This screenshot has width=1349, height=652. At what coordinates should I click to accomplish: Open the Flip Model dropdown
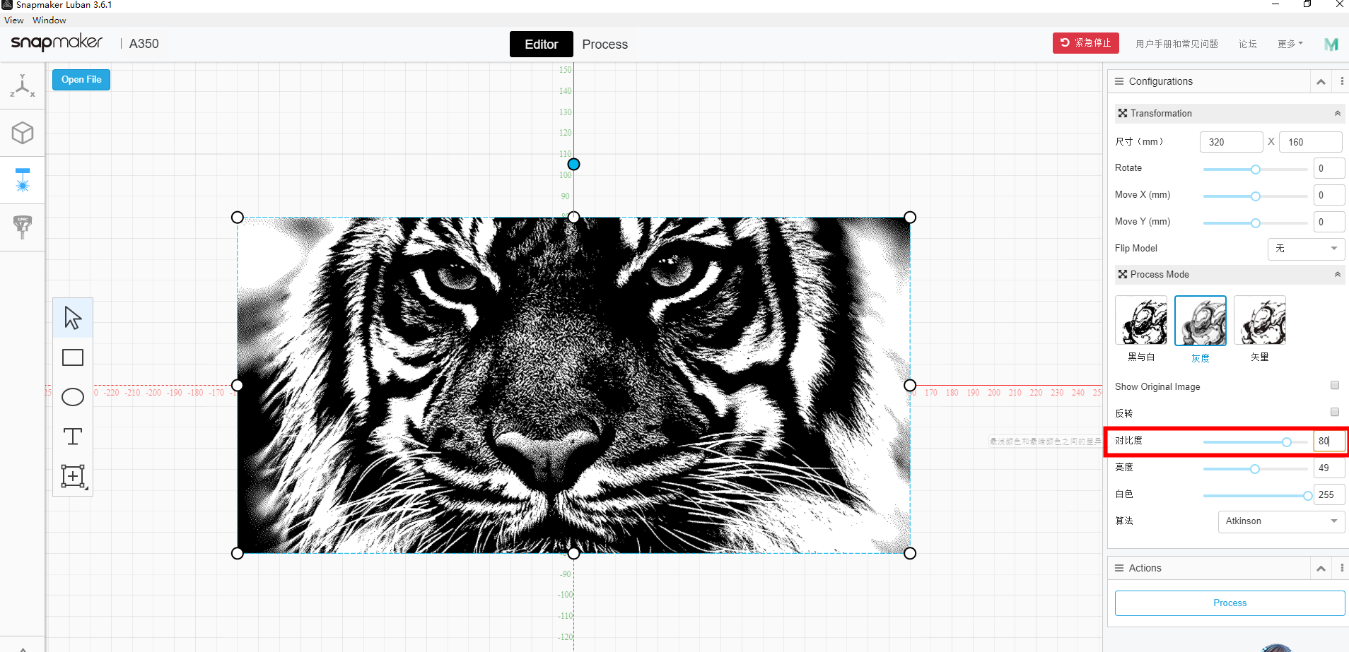[1306, 249]
